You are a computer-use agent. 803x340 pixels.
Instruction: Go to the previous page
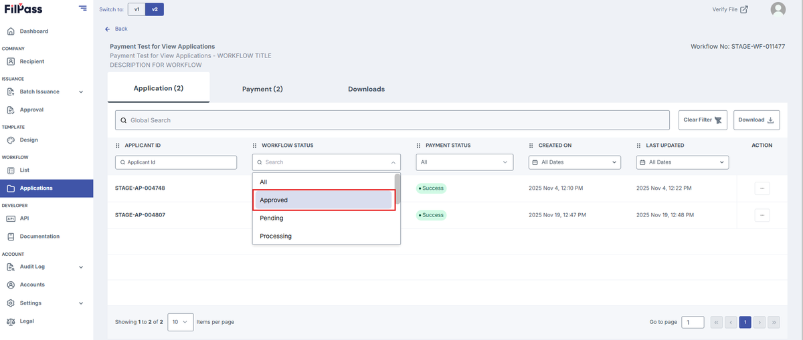(731, 322)
